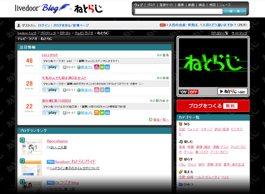The height and width of the screenshot is (194, 265).
Task: Click the red NEW badge icon
Action: tap(162, 25)
